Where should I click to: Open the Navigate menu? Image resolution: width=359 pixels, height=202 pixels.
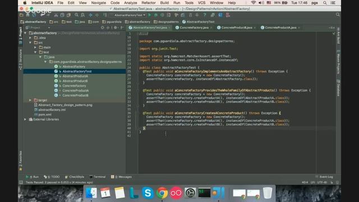[99, 3]
